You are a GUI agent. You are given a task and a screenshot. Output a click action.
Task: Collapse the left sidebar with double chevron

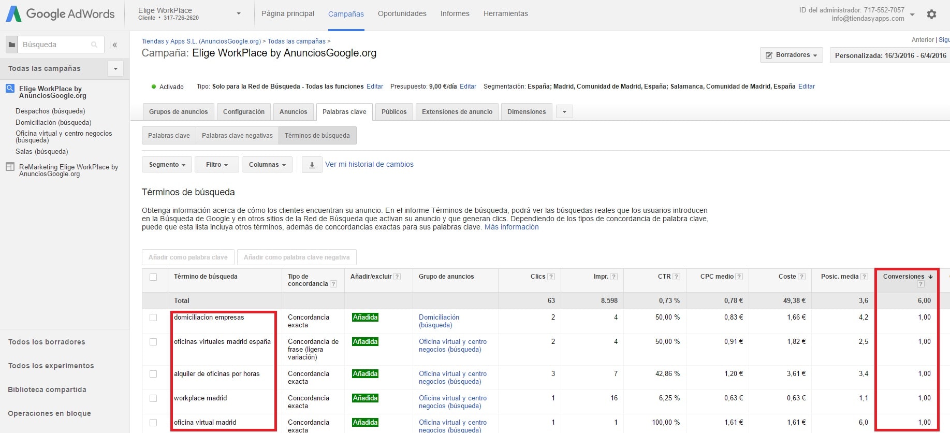tap(115, 45)
